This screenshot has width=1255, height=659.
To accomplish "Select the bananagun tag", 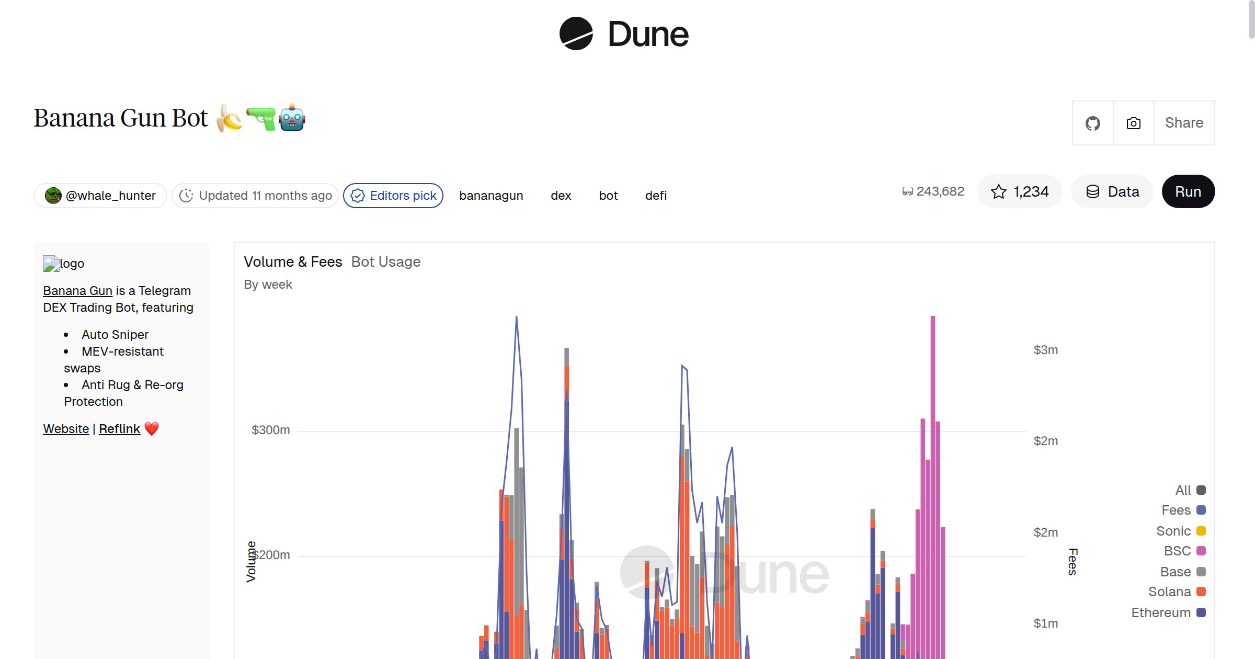I will 491,196.
